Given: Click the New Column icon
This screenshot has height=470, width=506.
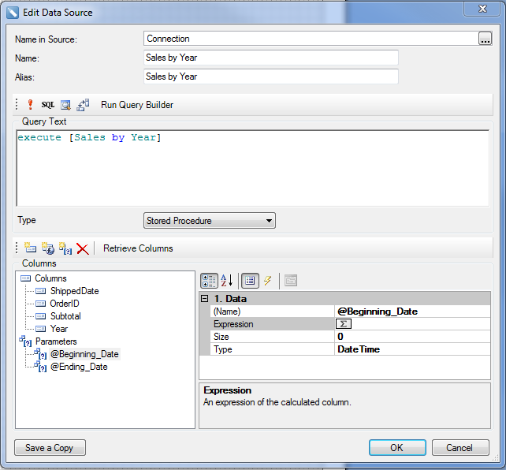Looking at the screenshot, I should [x=30, y=248].
